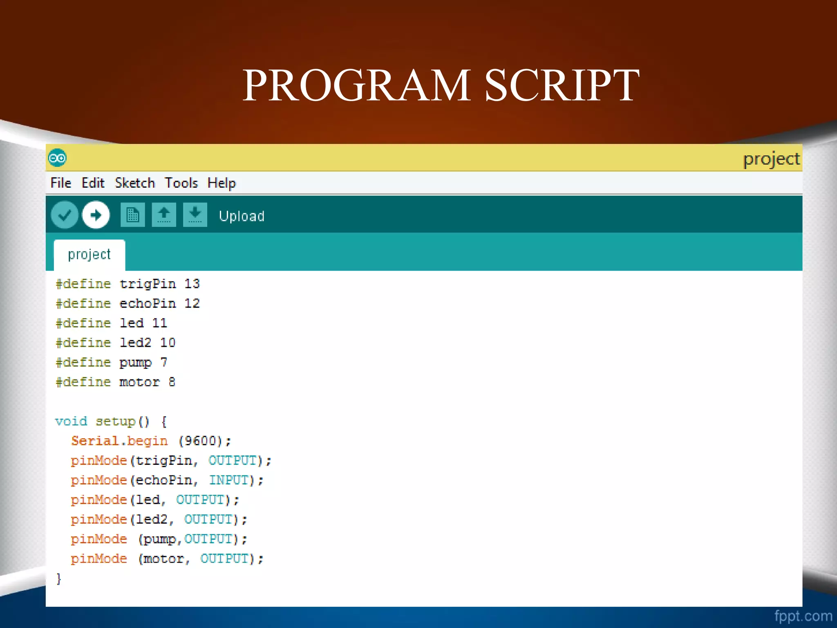837x628 pixels.
Task: Click the Verify checkmark button
Action: click(x=65, y=215)
